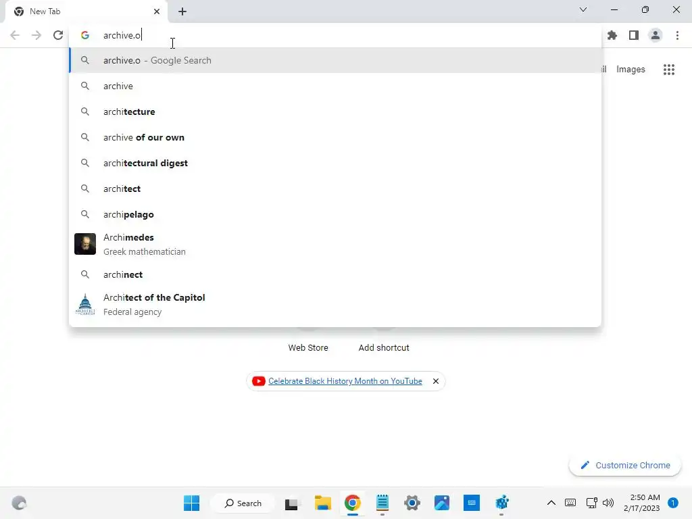Choose 'archive of our own' suggestion

[x=335, y=137]
